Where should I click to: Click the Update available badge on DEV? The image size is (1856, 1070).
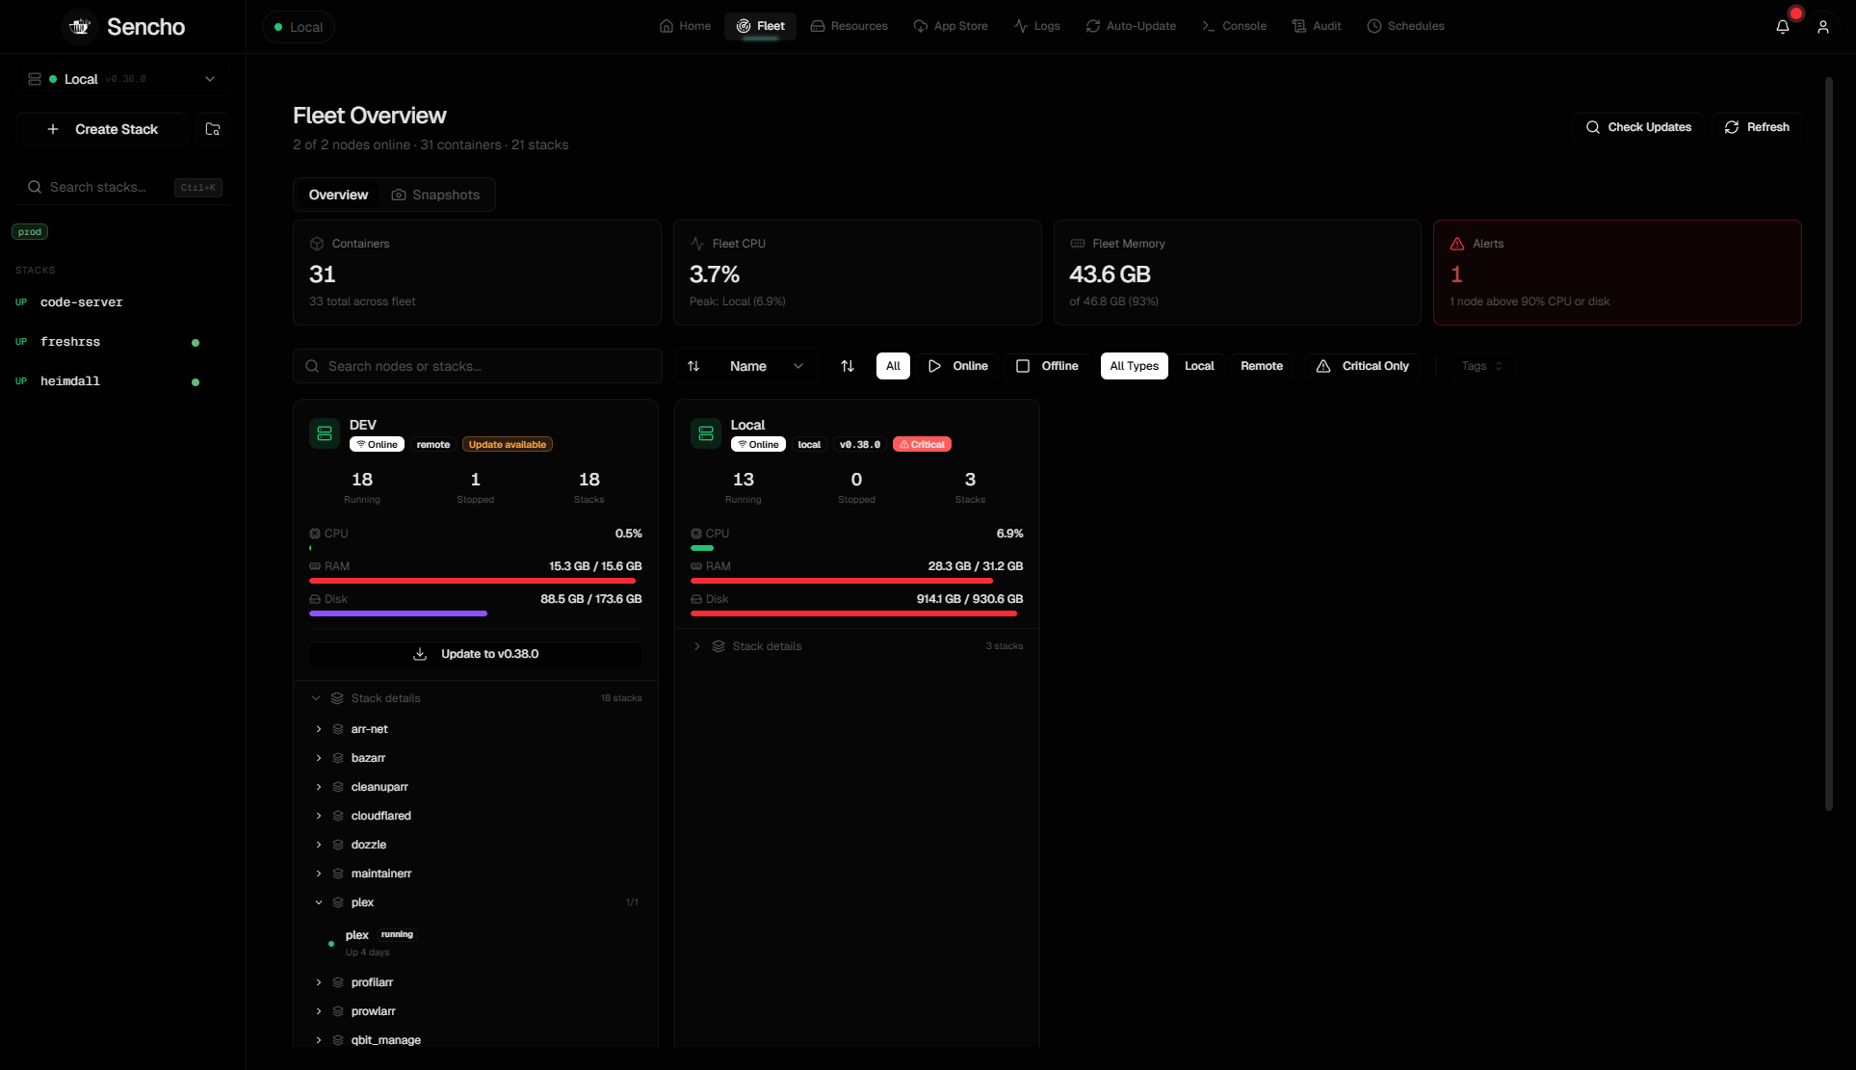click(x=507, y=444)
